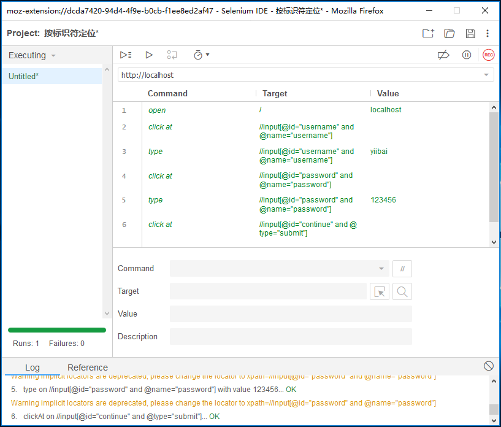Click the select target in page icon
The image size is (501, 427).
[380, 291]
